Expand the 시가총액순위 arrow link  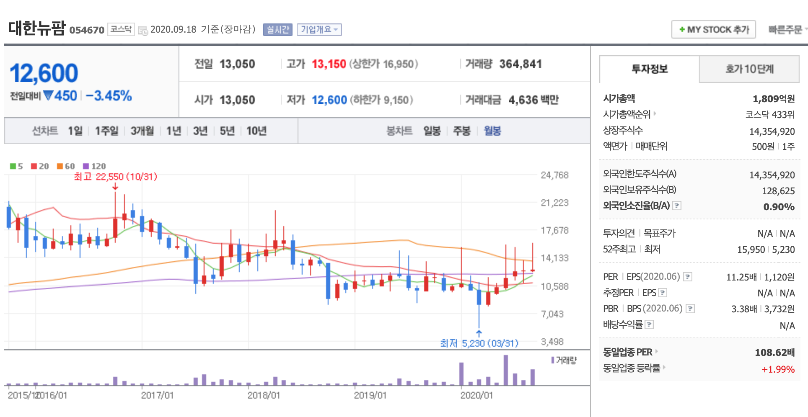pos(655,113)
